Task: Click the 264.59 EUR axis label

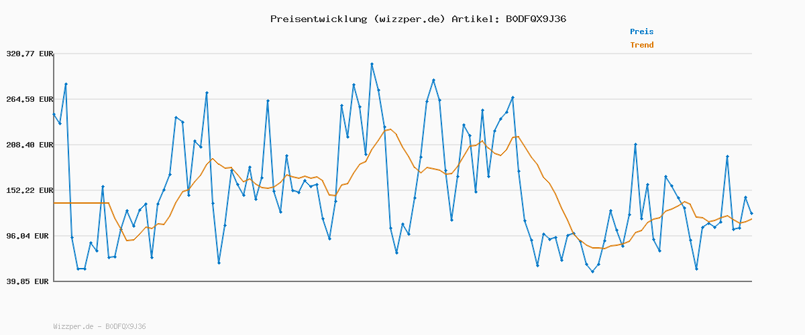Action: tap(30, 99)
